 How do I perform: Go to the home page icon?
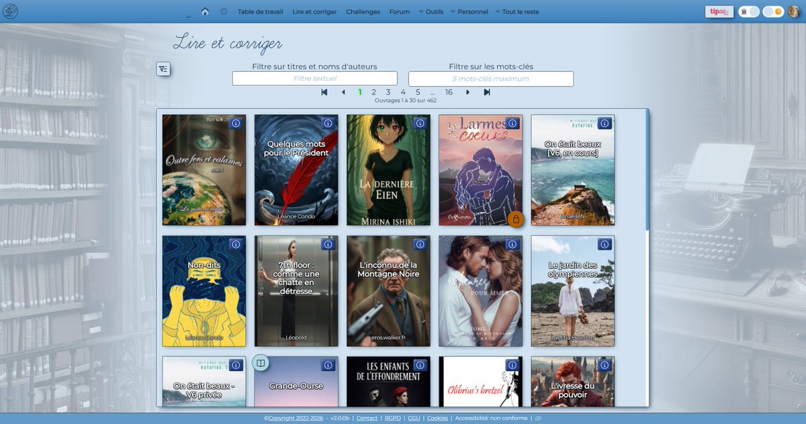point(205,11)
